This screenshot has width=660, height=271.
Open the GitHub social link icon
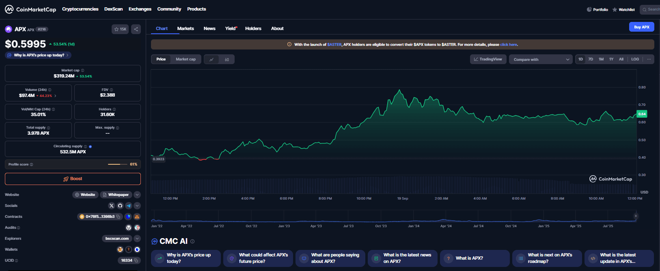[120, 206]
